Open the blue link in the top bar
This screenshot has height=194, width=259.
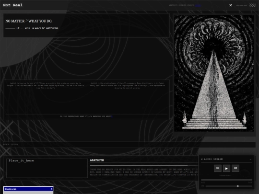click(198, 5)
